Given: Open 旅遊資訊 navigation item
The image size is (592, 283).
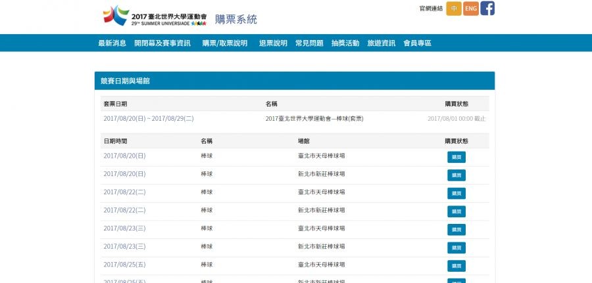Looking at the screenshot, I should 382,43.
